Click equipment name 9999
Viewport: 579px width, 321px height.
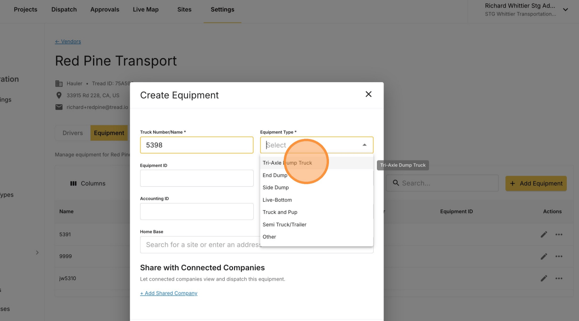click(65, 256)
